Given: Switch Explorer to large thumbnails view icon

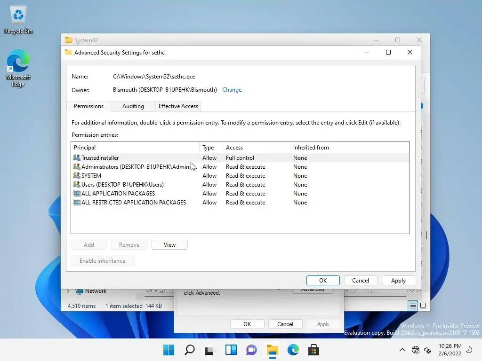Looking at the screenshot, I should tap(423, 306).
